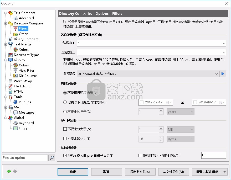Open the 排除(X) exclude filter dropdown
The image size is (231, 180).
point(224,52)
